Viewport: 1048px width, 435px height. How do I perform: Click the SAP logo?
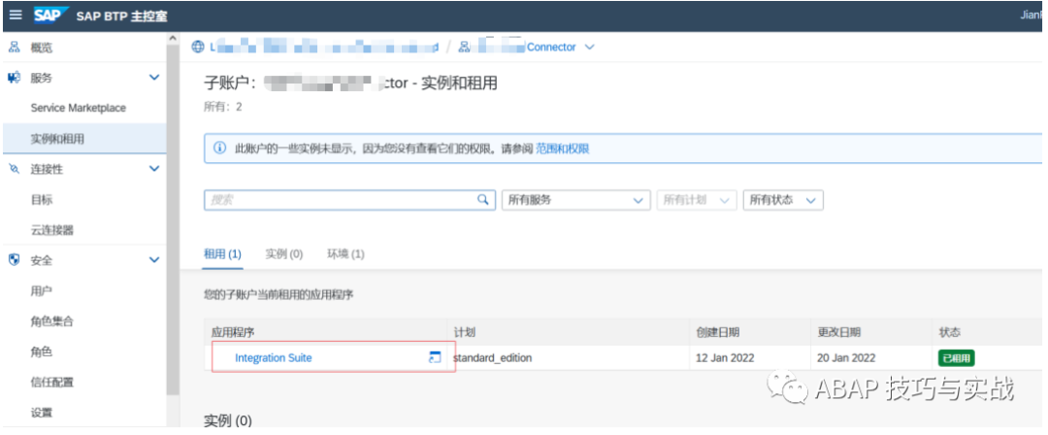point(50,15)
